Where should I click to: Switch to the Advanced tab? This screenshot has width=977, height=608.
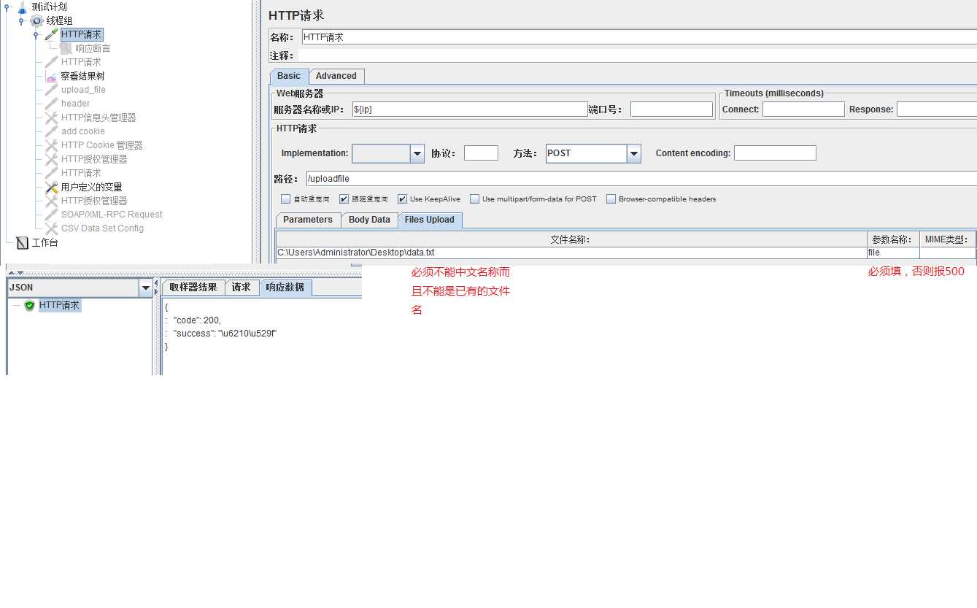(336, 76)
